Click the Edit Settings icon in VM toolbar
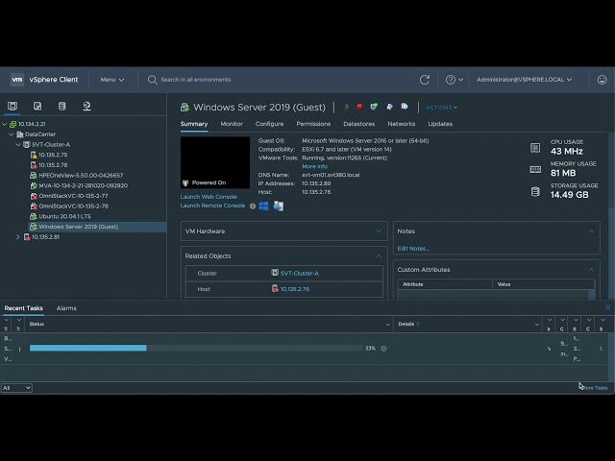 tap(389, 107)
